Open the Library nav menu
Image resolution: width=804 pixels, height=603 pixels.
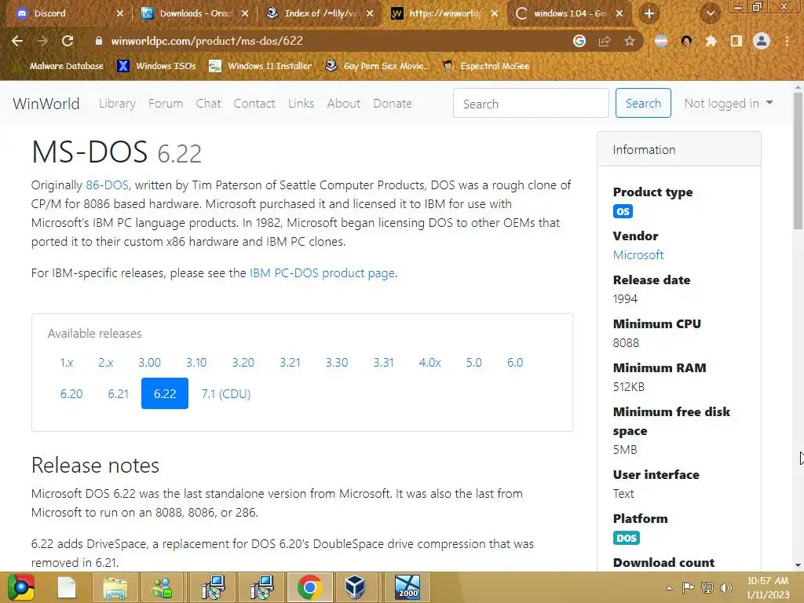pyautogui.click(x=118, y=104)
